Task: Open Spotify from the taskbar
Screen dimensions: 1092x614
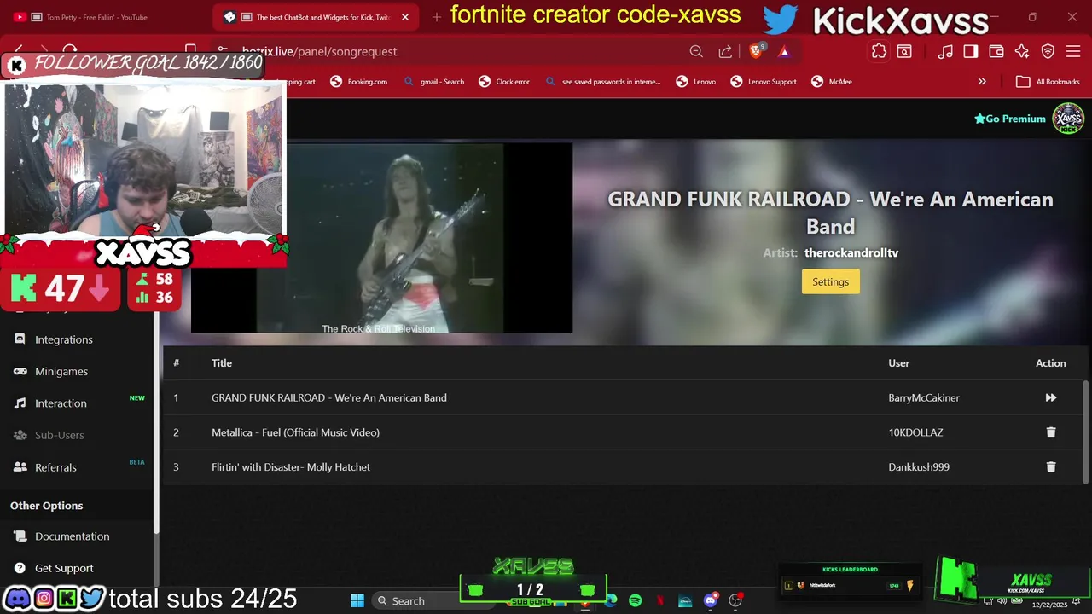Action: coord(635,601)
